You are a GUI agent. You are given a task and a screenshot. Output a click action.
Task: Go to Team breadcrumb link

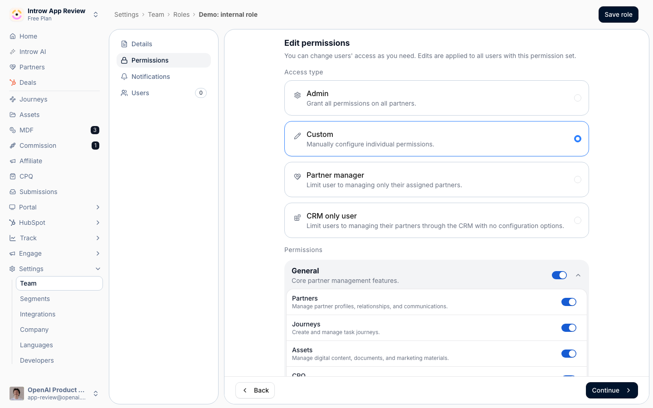156,15
